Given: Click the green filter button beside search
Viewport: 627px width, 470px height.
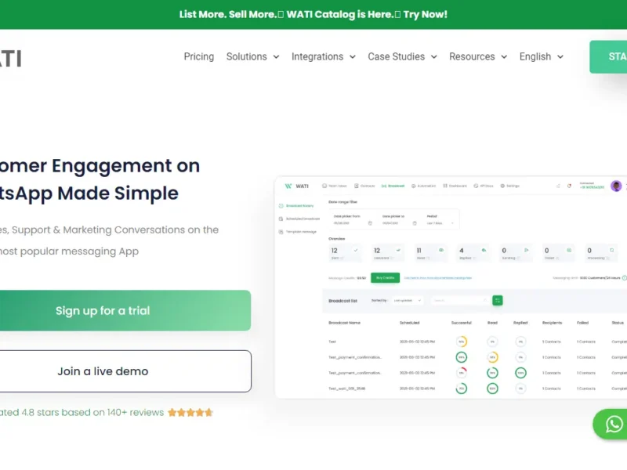Looking at the screenshot, I should point(497,300).
